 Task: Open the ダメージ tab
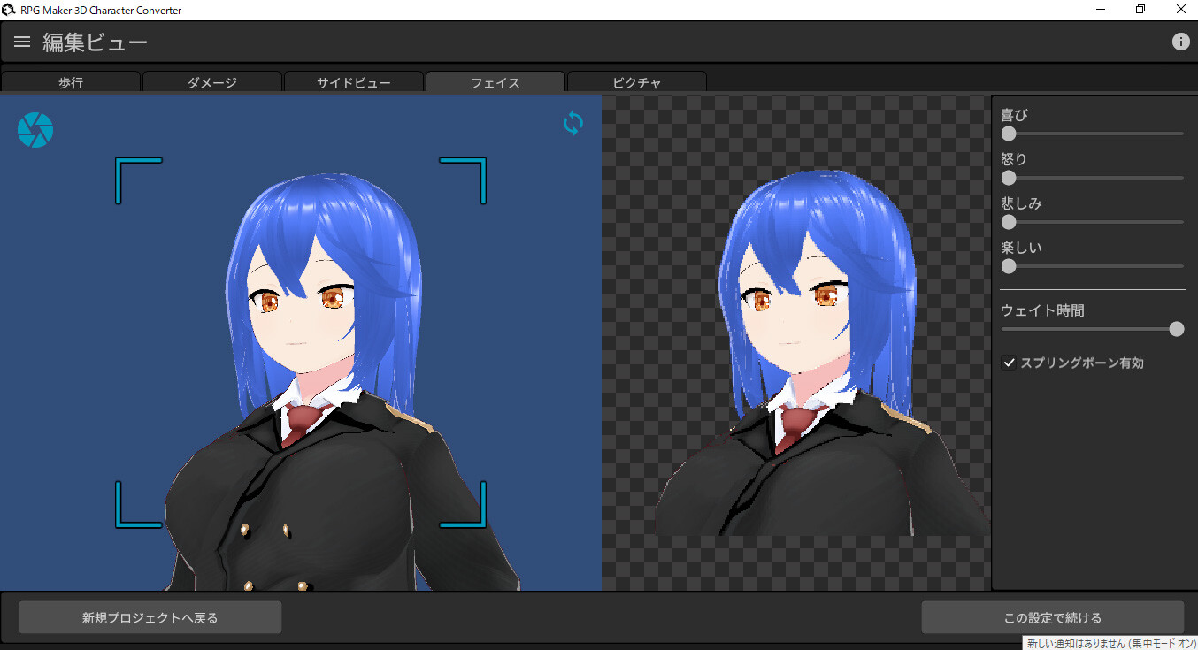click(212, 81)
